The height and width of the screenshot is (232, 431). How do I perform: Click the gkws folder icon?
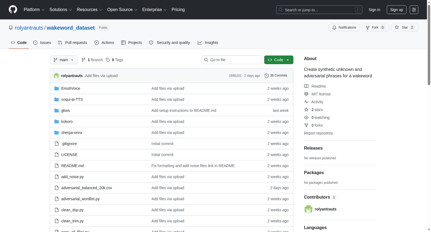click(x=57, y=110)
